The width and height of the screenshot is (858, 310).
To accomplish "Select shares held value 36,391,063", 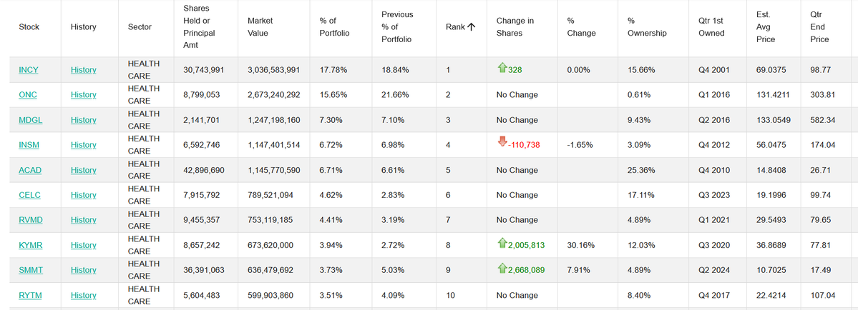I will (203, 270).
